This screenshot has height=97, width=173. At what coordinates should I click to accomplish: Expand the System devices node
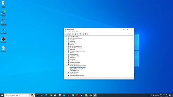(x=67, y=74)
